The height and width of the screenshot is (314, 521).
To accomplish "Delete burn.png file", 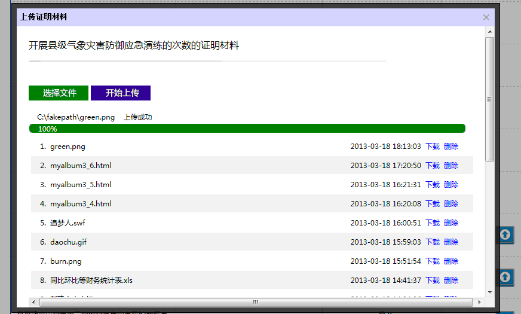I will click(x=451, y=261).
